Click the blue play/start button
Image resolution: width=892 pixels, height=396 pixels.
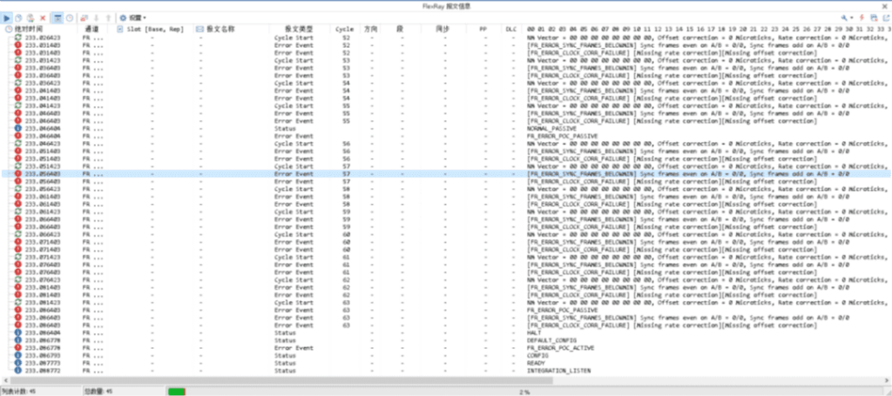(8, 17)
